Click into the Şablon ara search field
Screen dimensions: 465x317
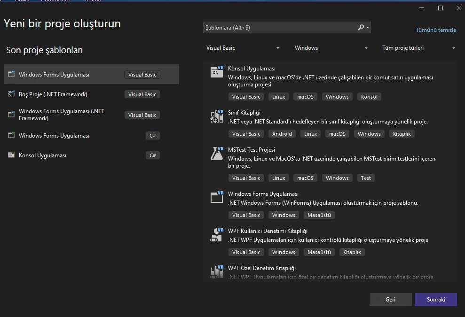[x=280, y=28]
